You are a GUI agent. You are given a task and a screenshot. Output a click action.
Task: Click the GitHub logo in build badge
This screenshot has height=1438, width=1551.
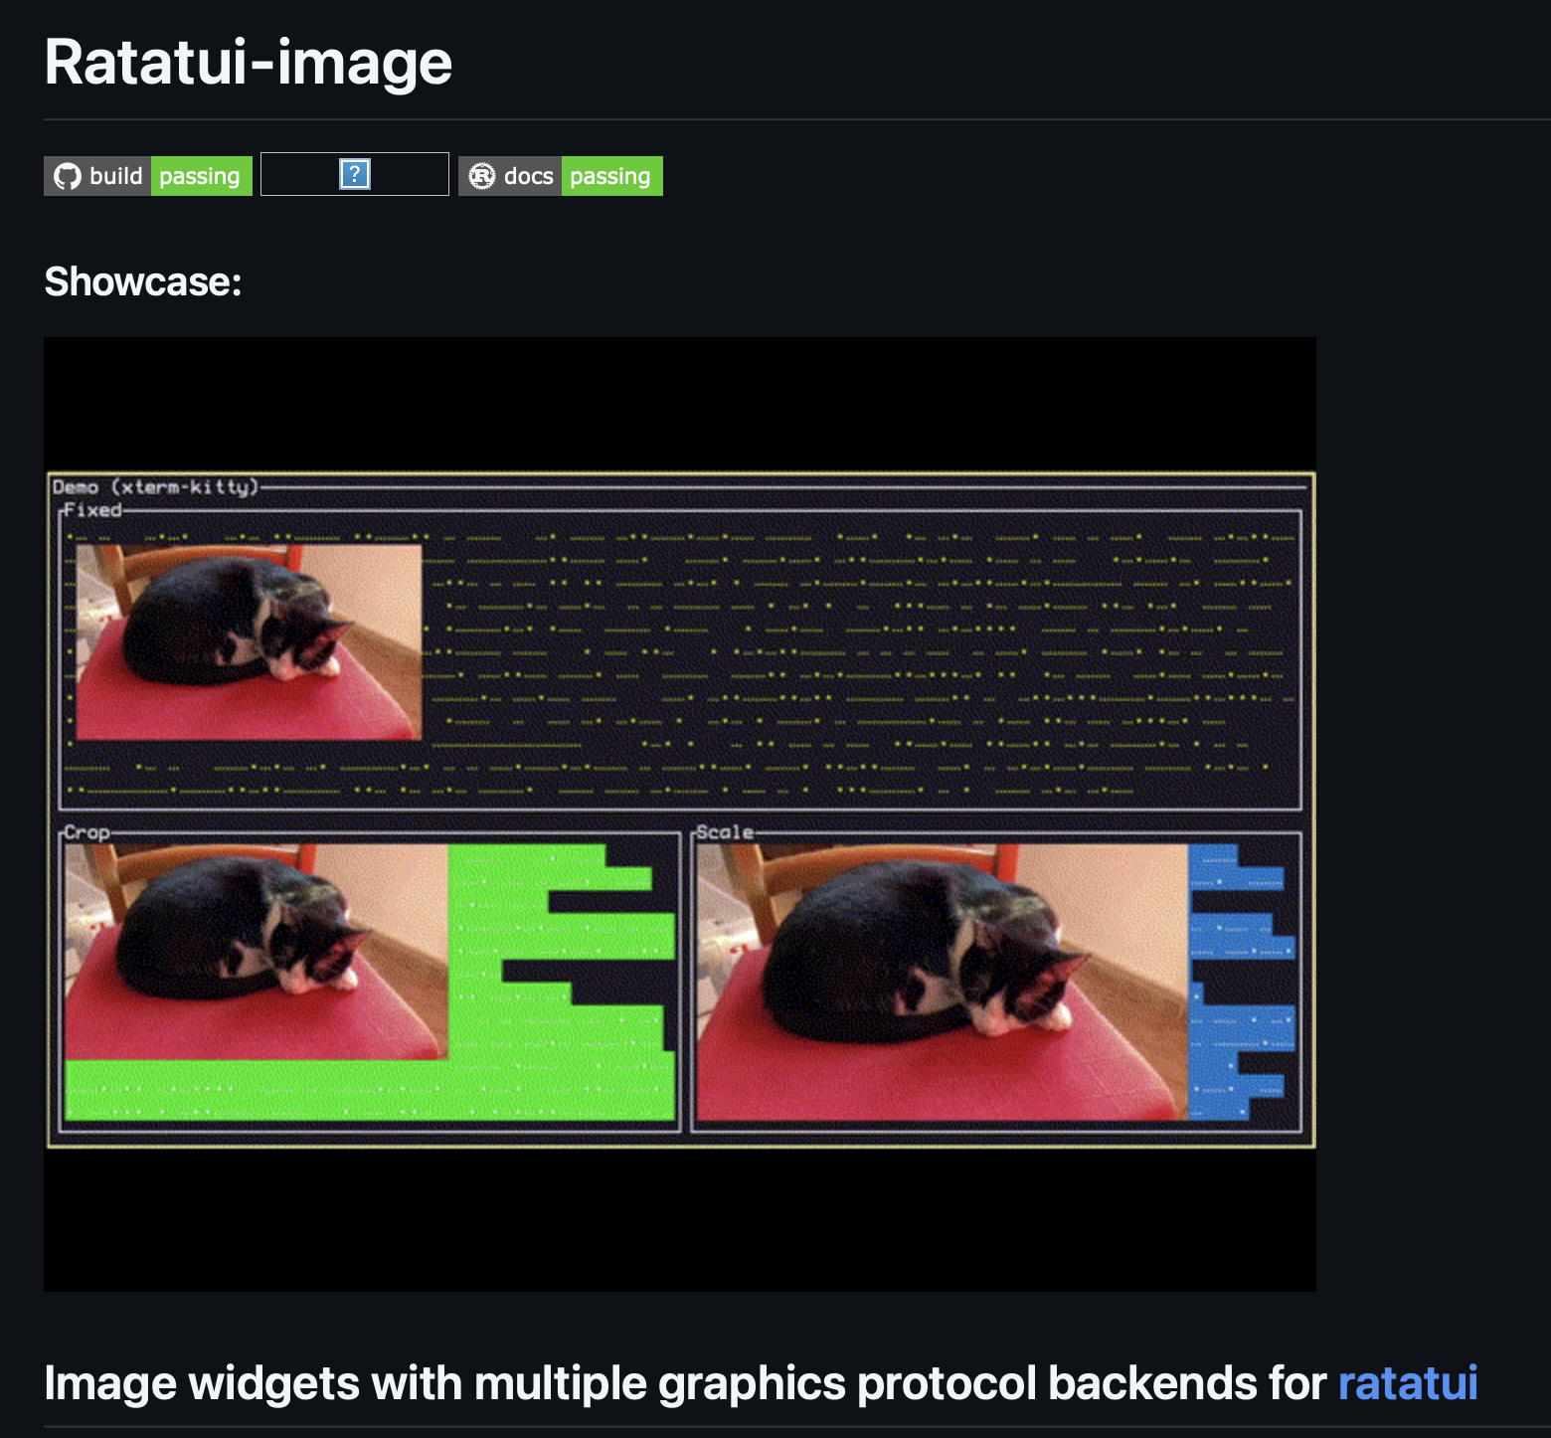[x=68, y=176]
